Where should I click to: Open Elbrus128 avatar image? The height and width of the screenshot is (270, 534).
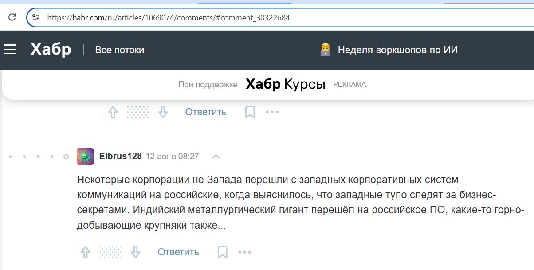pyautogui.click(x=85, y=157)
